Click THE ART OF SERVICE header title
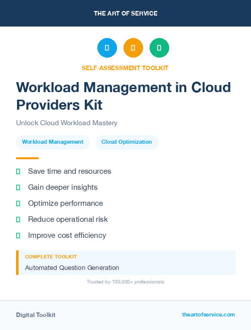The width and height of the screenshot is (251, 330). [125, 14]
